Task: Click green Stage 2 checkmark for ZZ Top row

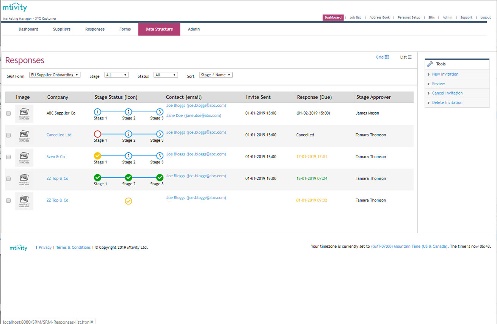Action: (129, 177)
